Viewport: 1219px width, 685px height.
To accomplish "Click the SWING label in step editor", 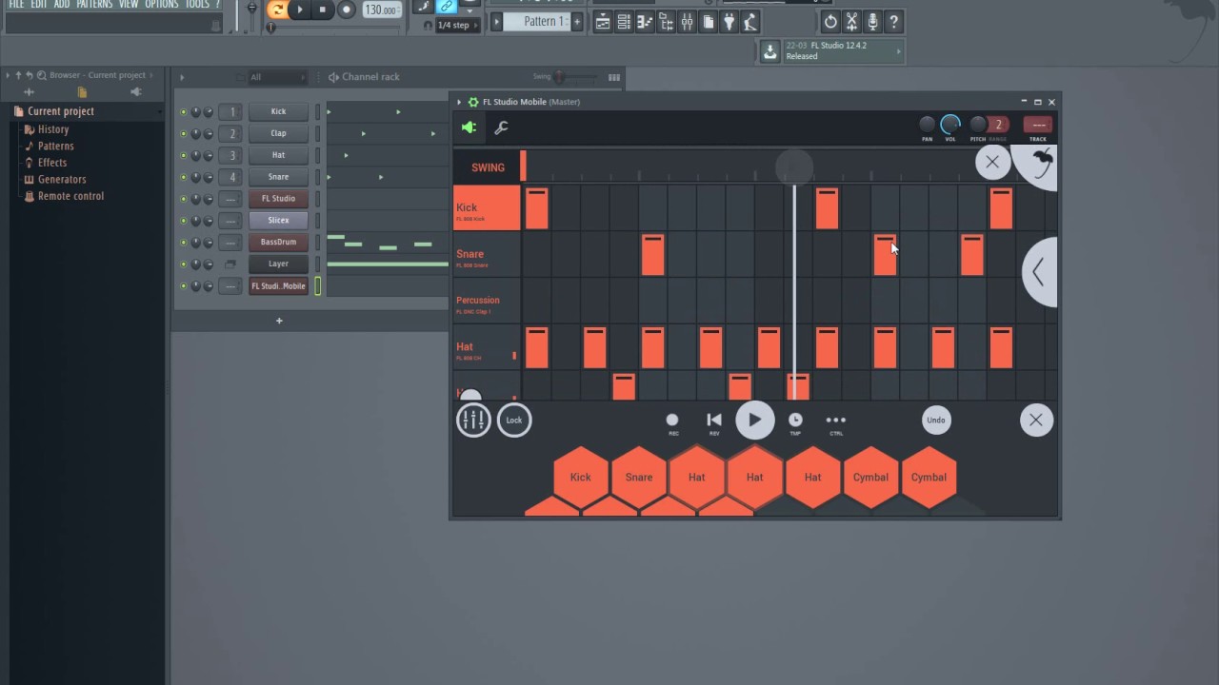I will pyautogui.click(x=488, y=167).
